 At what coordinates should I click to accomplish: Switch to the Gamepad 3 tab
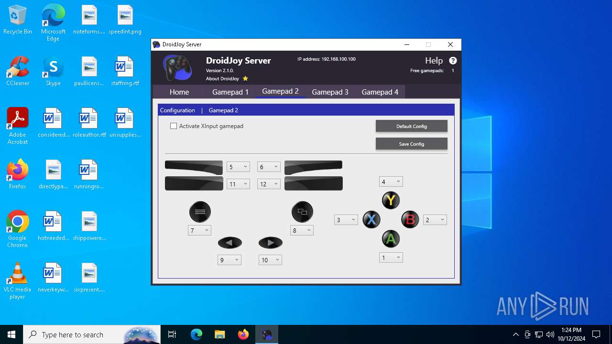(330, 92)
